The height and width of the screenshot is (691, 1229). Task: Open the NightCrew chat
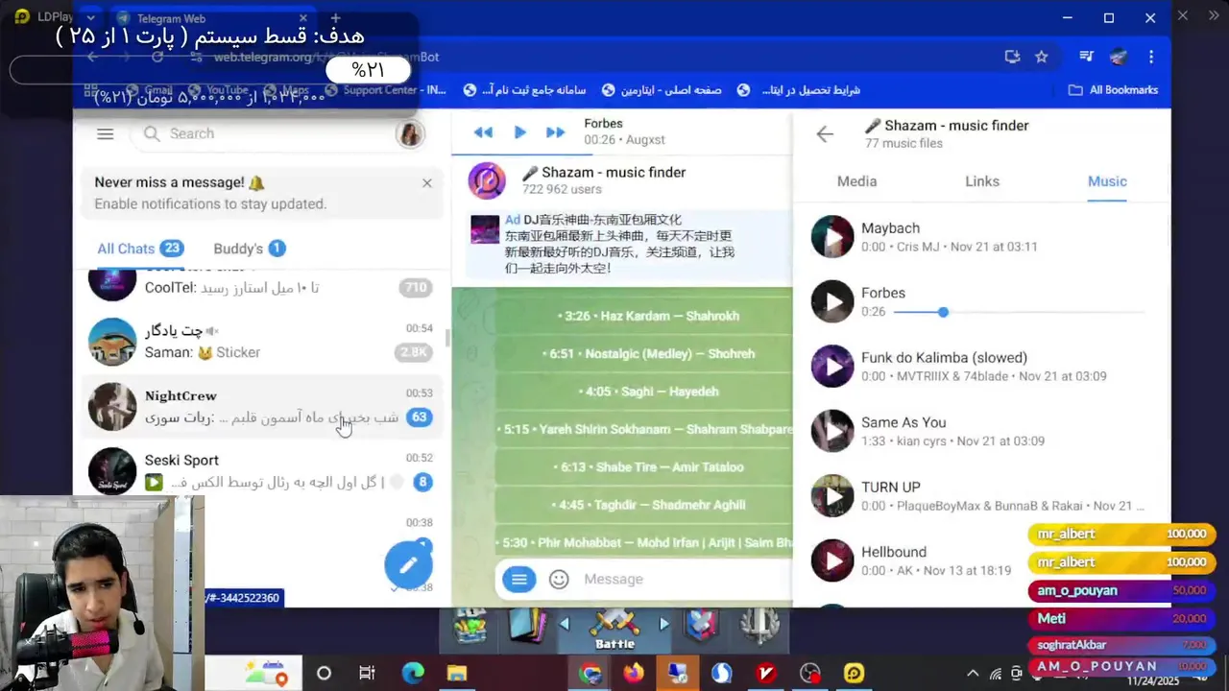[x=260, y=406]
